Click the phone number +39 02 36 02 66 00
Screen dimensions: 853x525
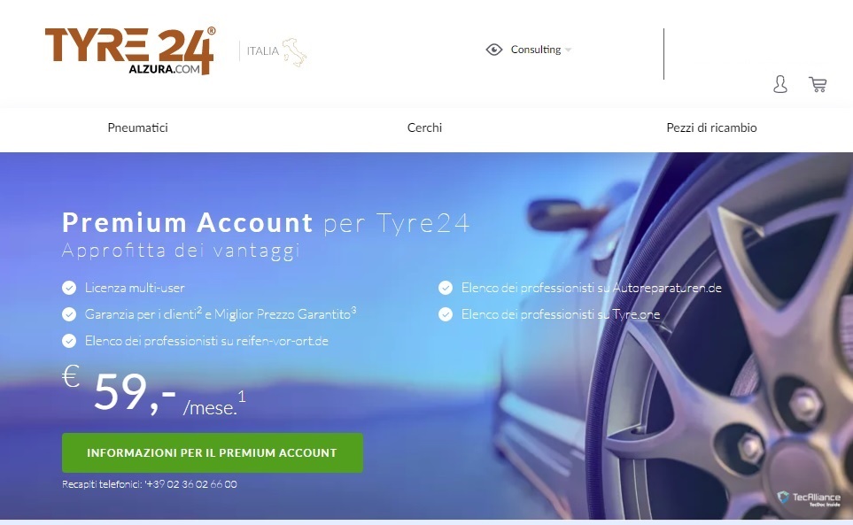pos(191,484)
